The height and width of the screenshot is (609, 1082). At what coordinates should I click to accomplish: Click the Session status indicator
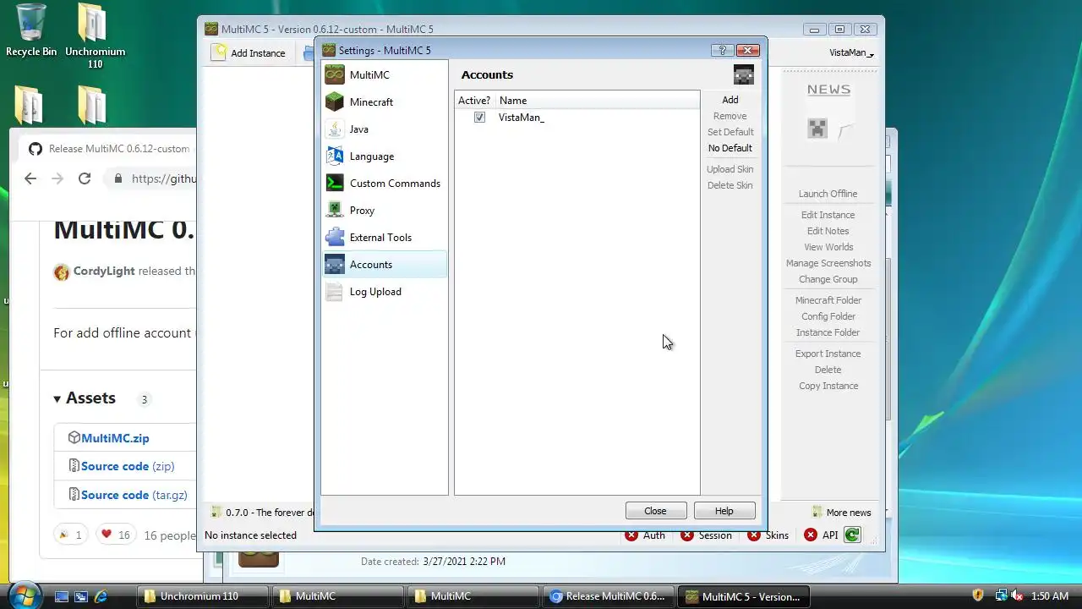pos(707,535)
